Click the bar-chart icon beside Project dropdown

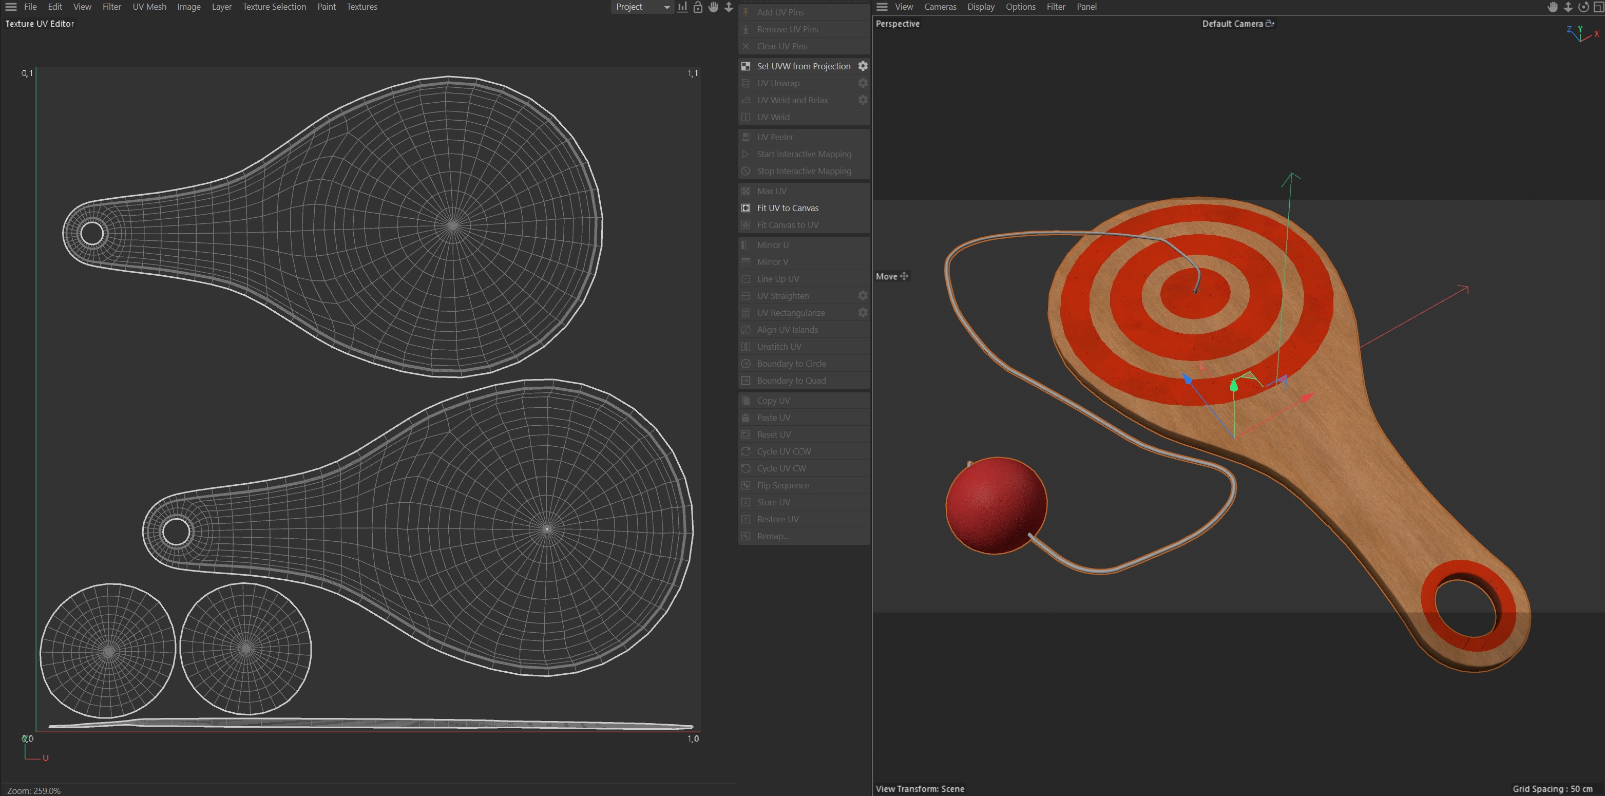pos(683,7)
